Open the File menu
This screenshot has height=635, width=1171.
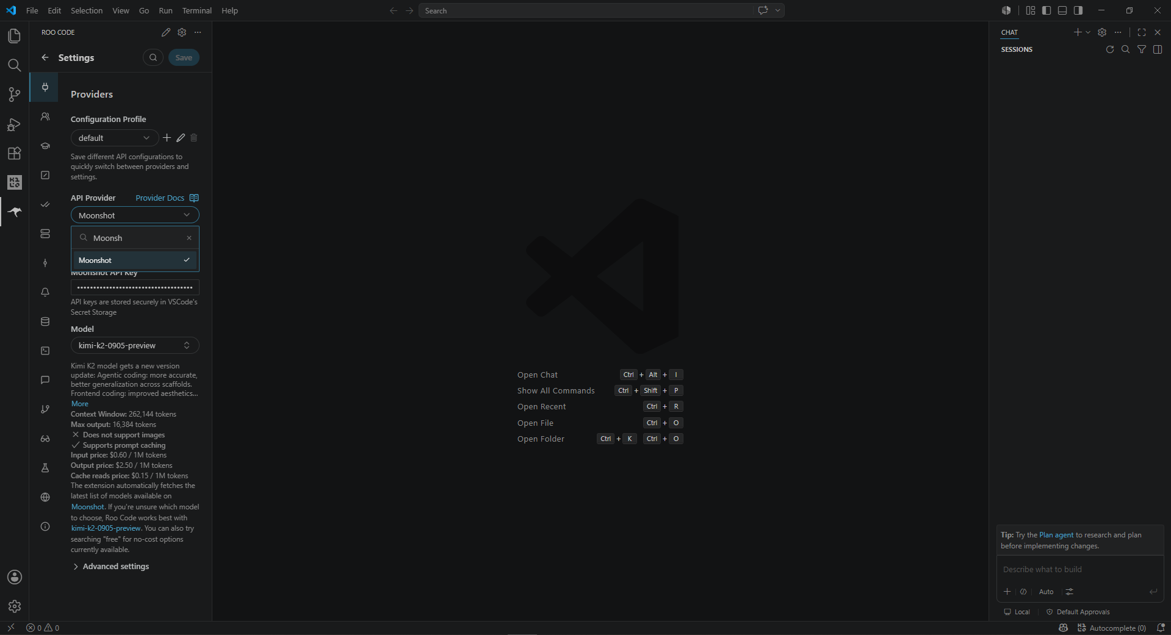[x=32, y=10]
